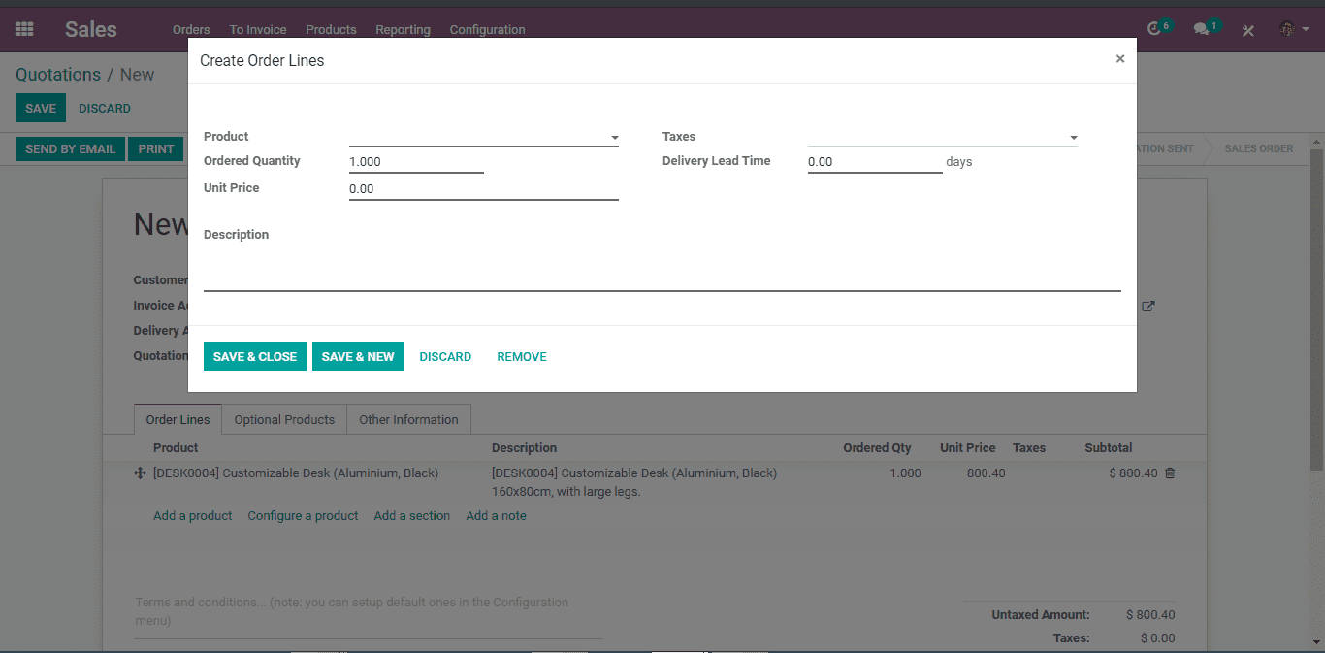
Task: Go back to Quotations breadcrumb
Action: point(58,75)
